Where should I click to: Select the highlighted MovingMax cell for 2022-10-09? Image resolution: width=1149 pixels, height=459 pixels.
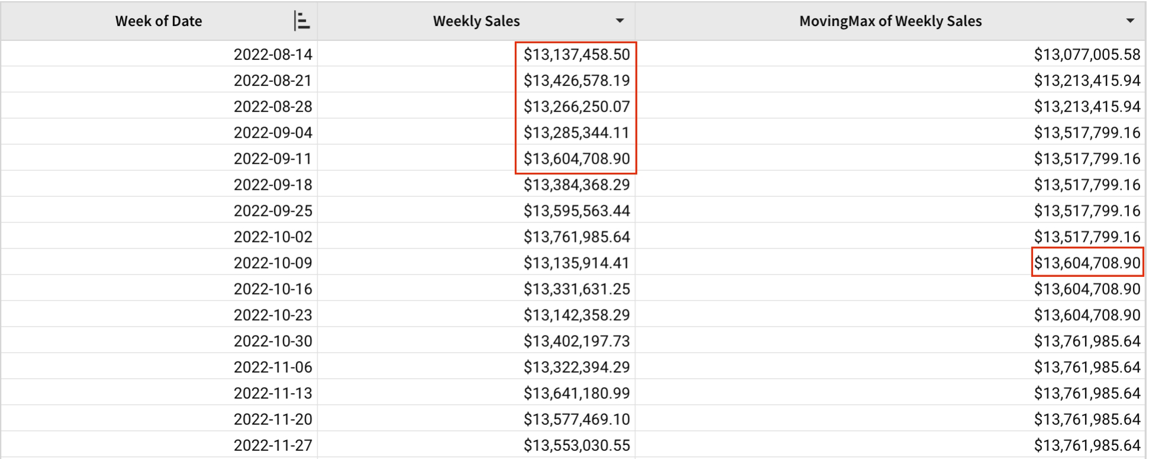point(1087,263)
